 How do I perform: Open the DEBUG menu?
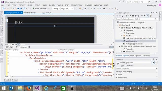click(37, 5)
